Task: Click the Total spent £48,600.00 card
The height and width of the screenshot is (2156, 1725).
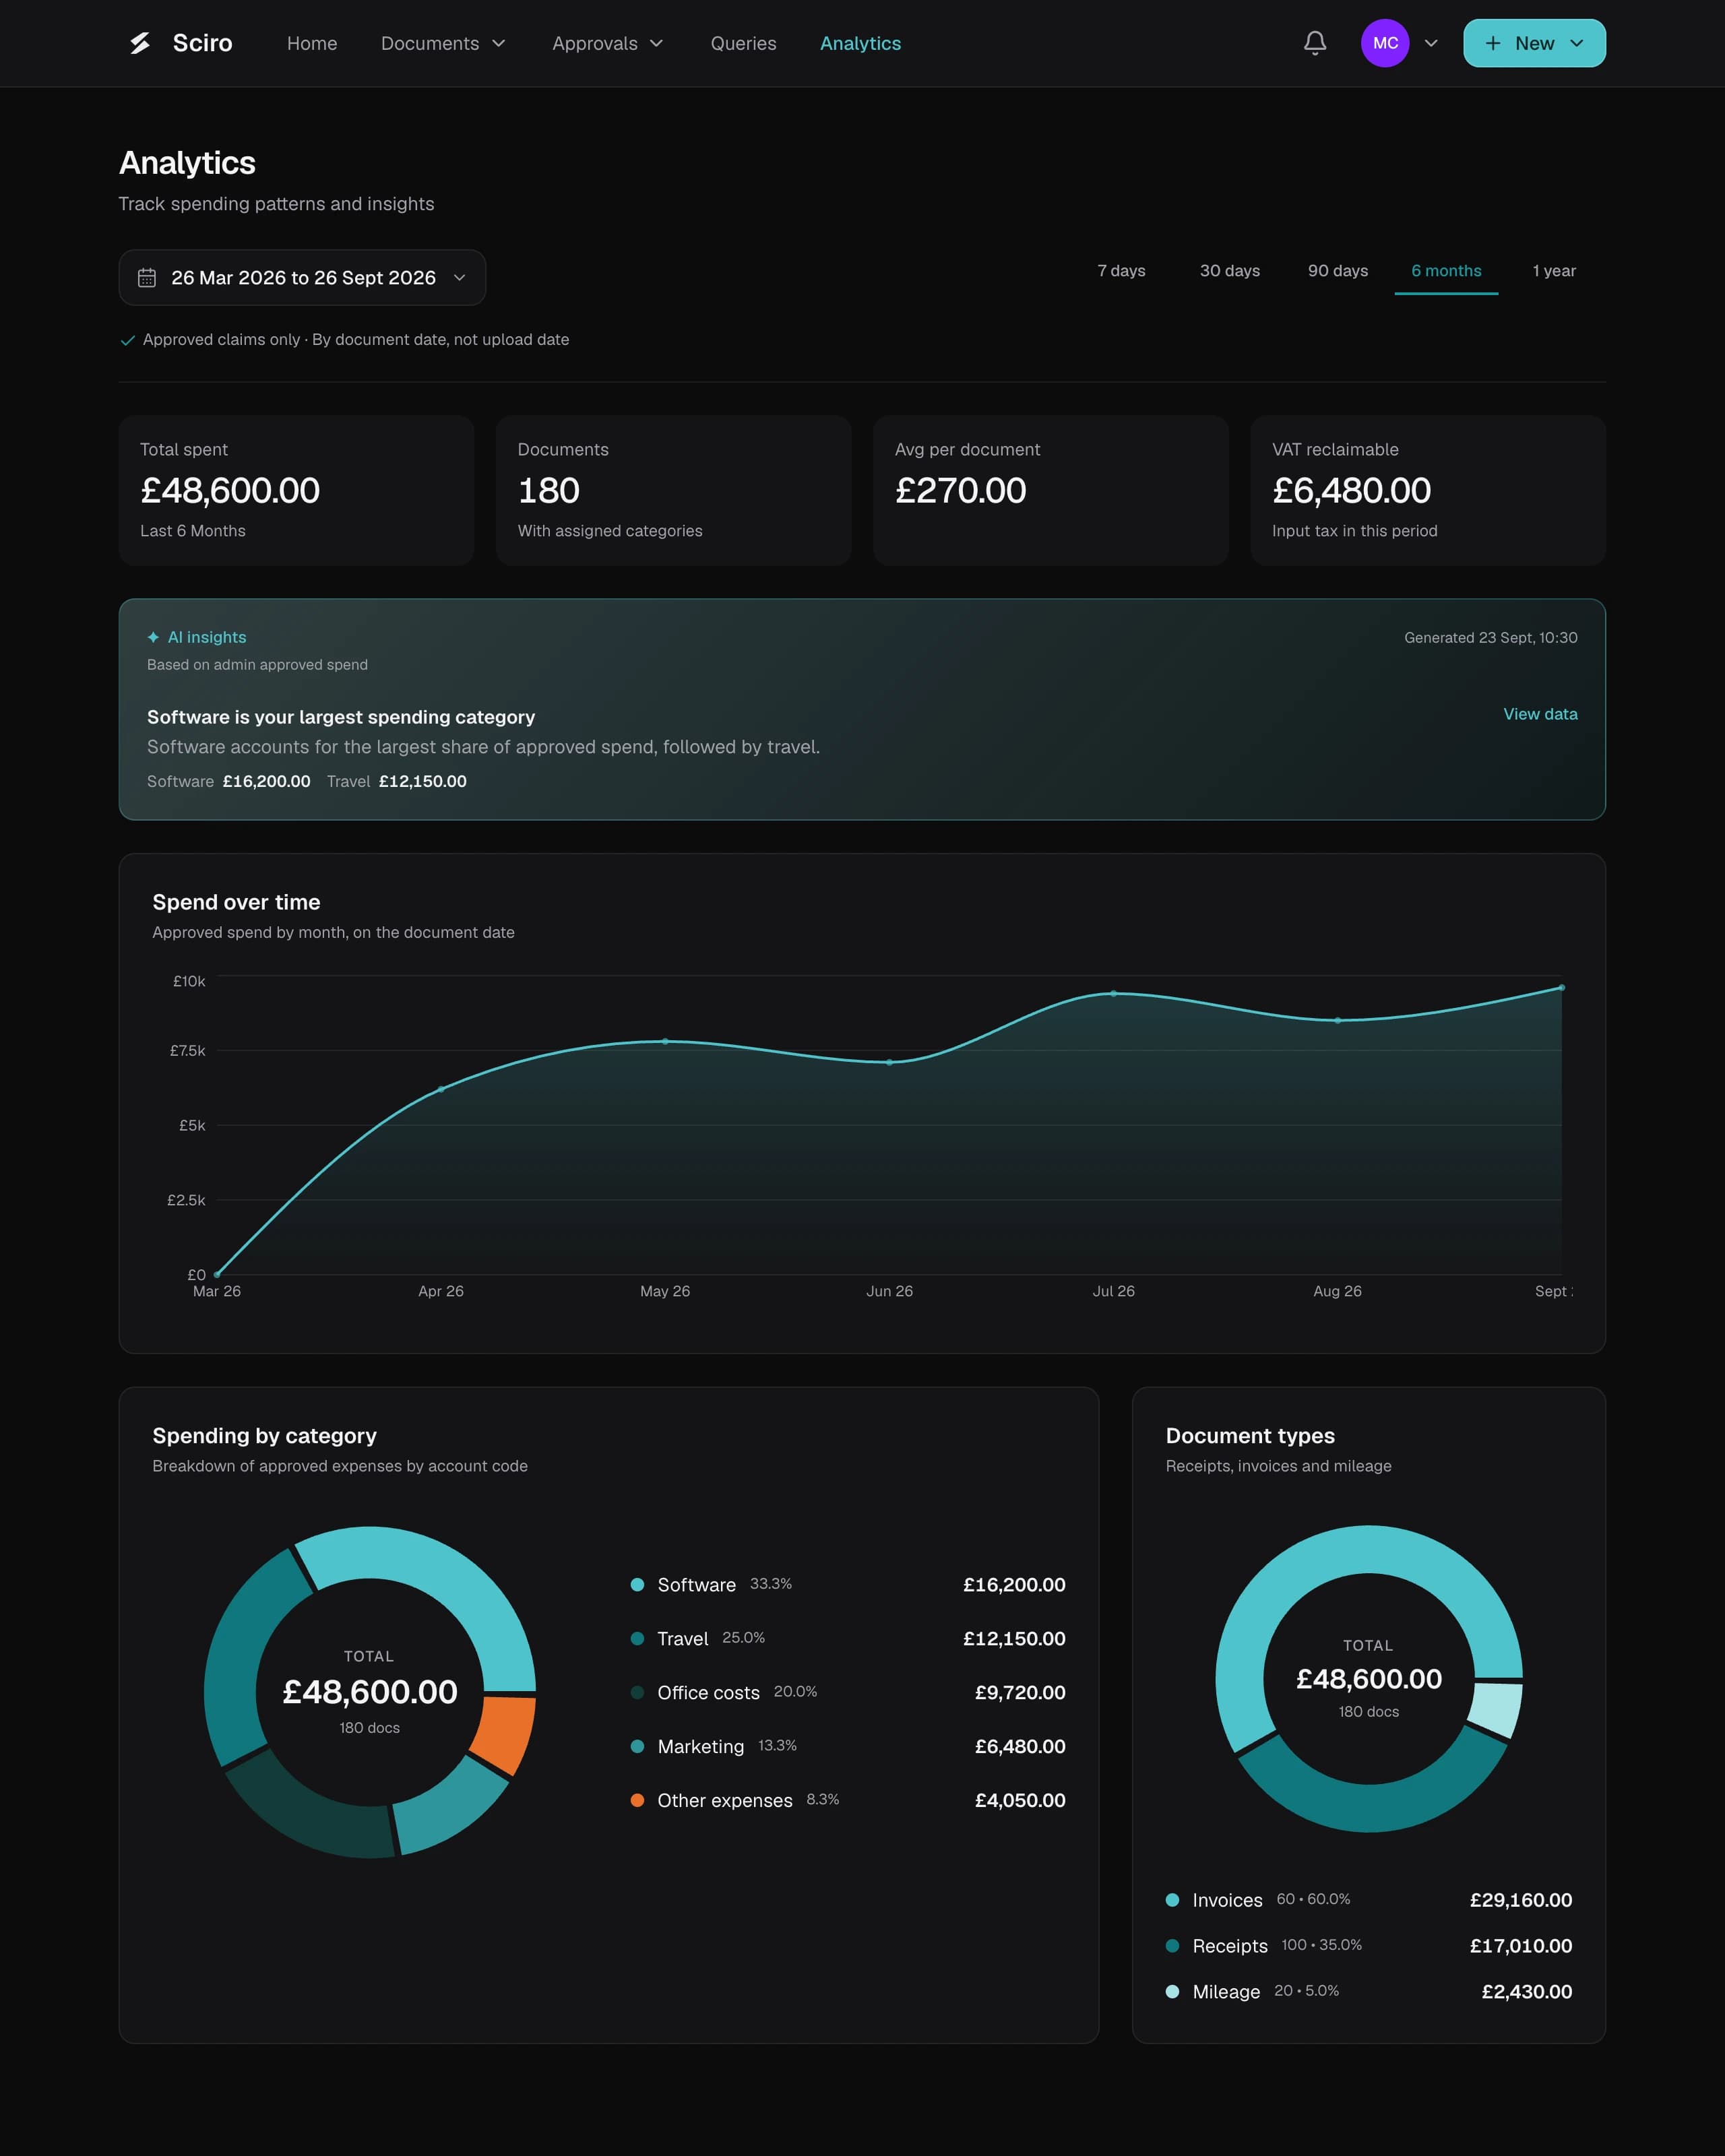Action: 296,490
